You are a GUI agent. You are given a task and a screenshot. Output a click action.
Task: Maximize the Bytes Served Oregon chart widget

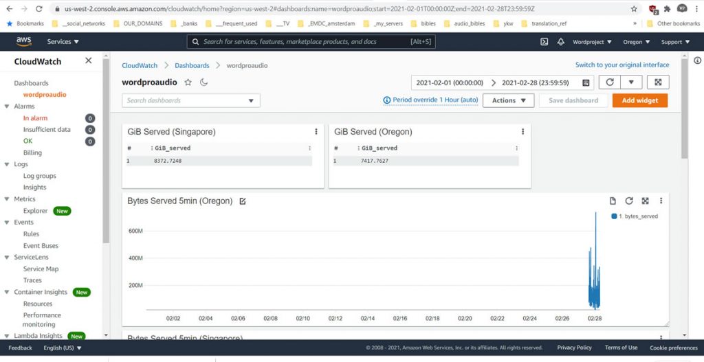tap(645, 201)
